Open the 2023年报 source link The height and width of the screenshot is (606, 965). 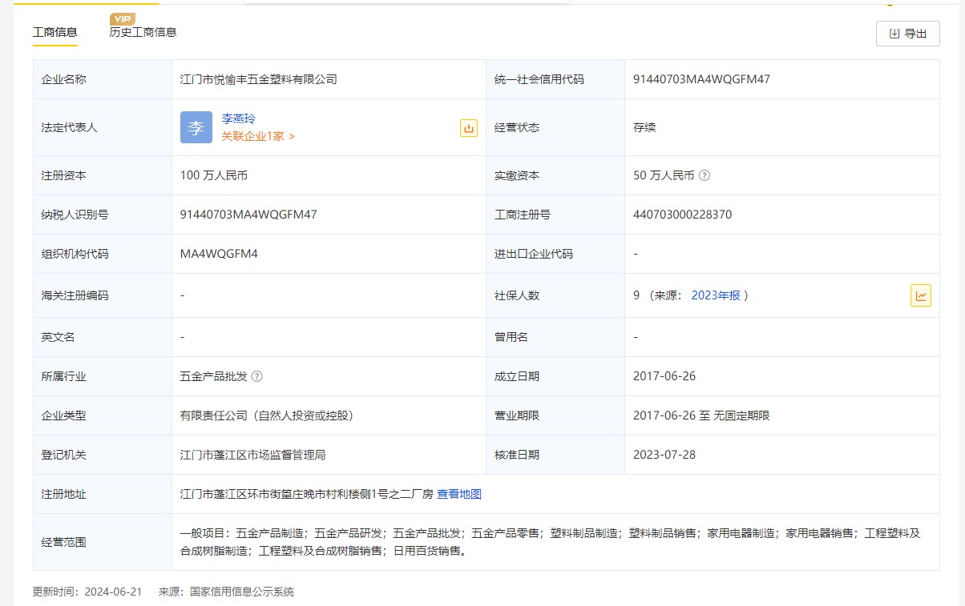(716, 295)
